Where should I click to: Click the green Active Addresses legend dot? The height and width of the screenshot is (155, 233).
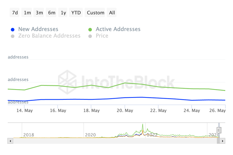[90, 30]
